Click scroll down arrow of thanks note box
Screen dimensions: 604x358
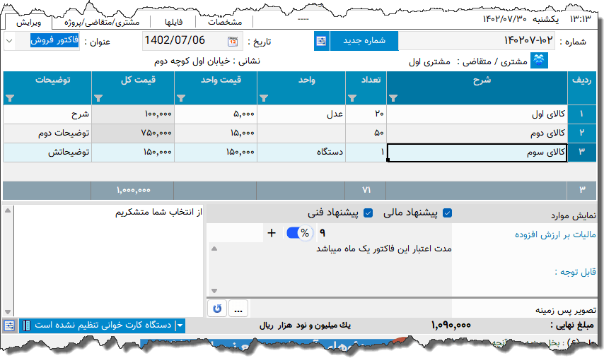tap(8, 312)
